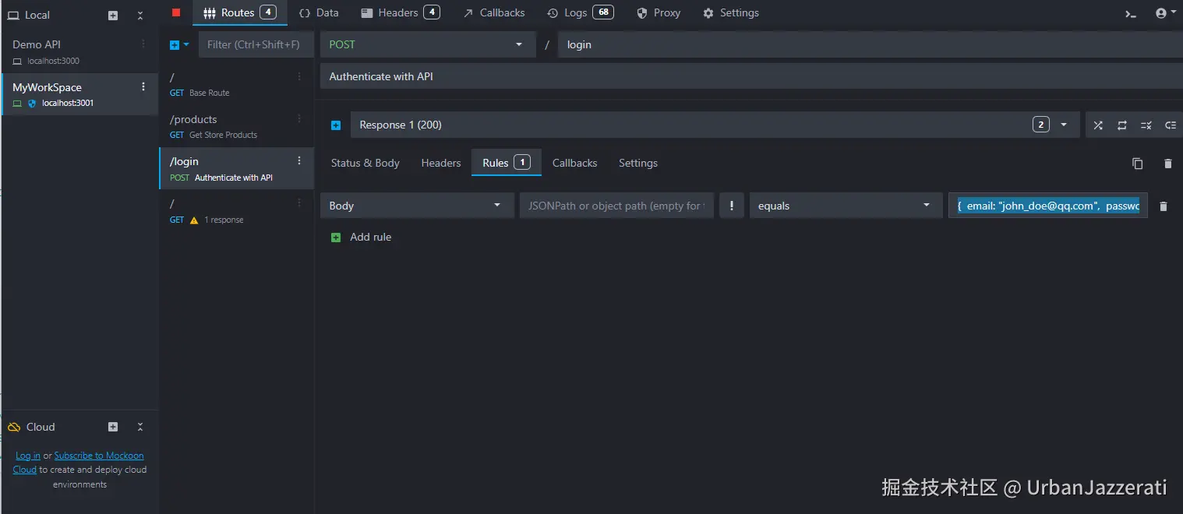Image resolution: width=1183 pixels, height=514 pixels.
Task: Click the Log in link
Action: pyautogui.click(x=28, y=456)
